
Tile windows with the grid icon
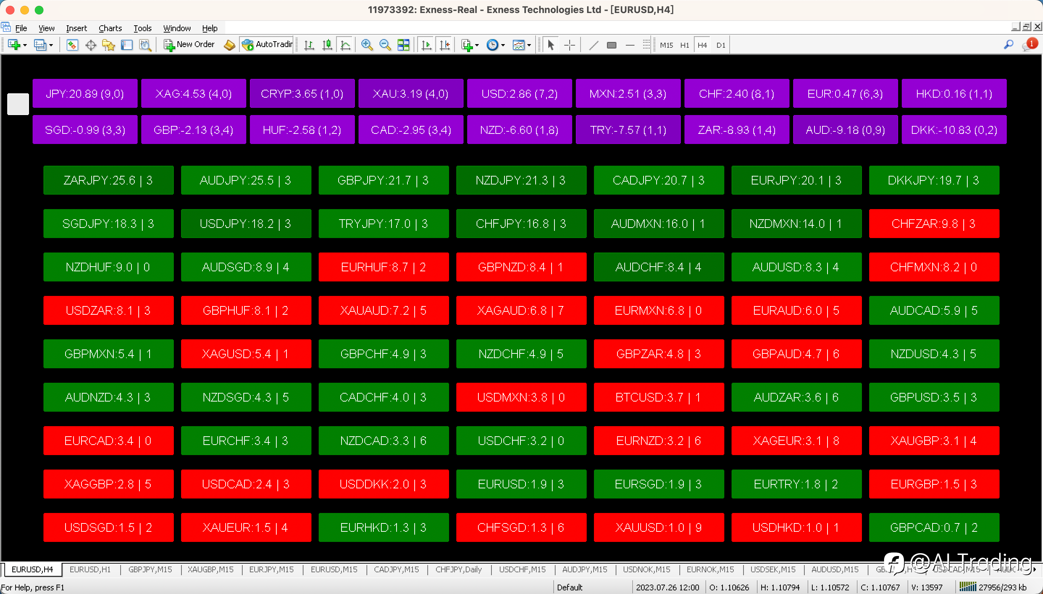pos(403,45)
